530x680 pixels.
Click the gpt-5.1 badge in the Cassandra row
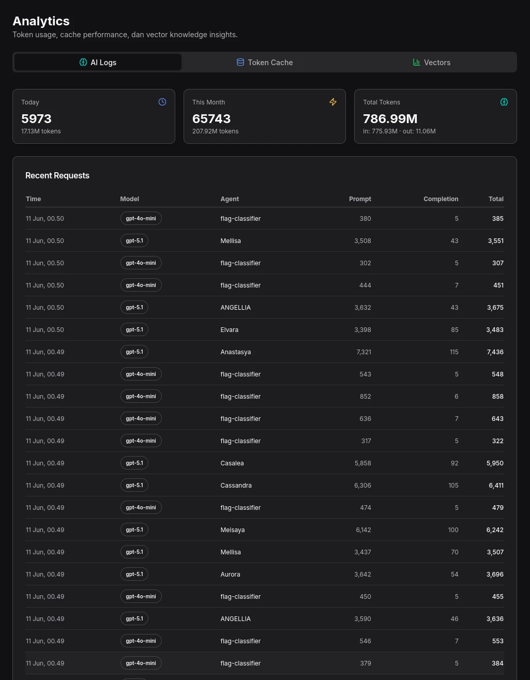(134, 486)
